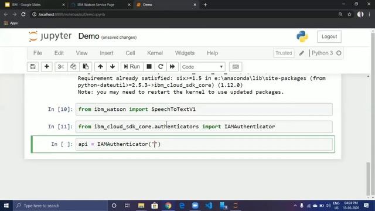Go back in browser history
Viewport: 375px width, 211px height.
pyautogui.click(x=6, y=14)
